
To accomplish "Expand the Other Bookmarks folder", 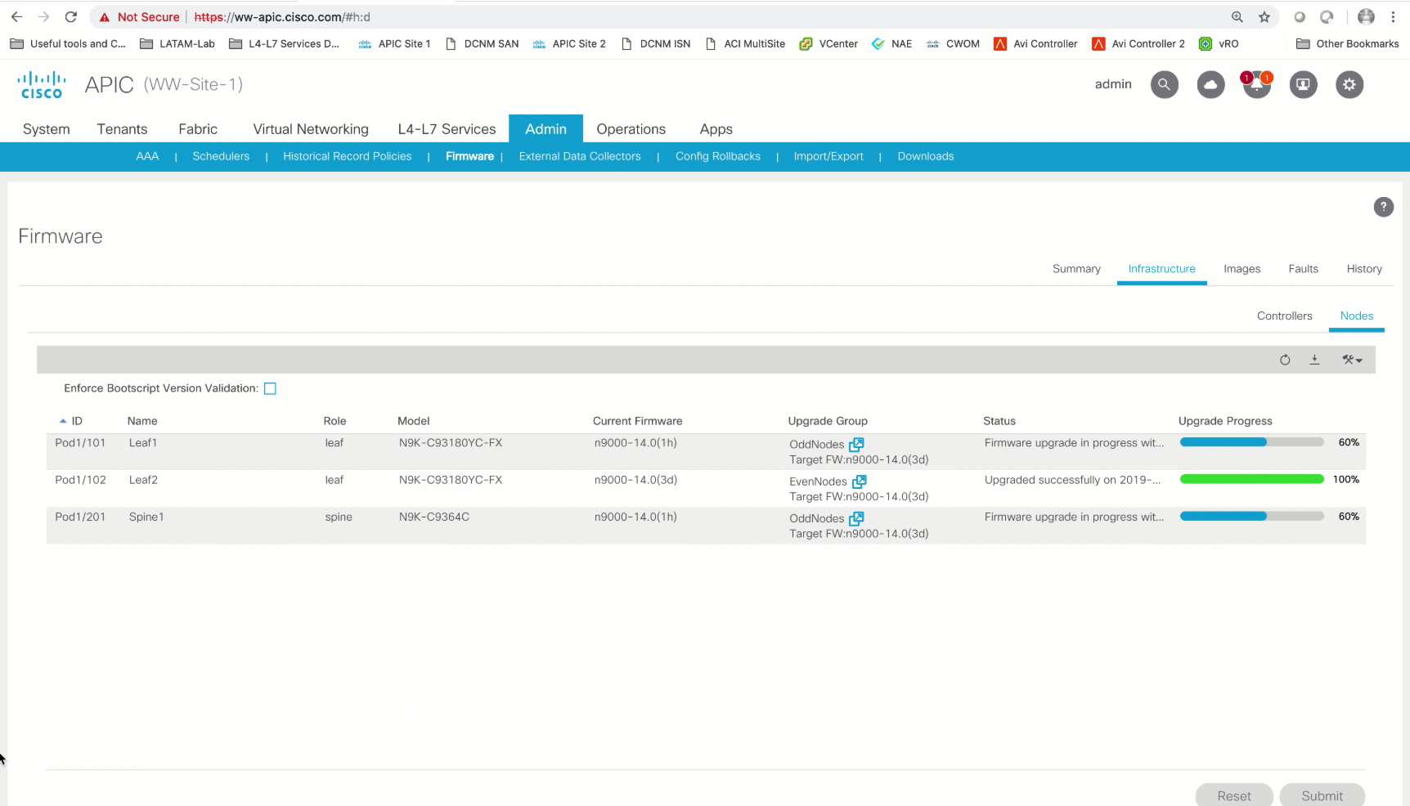I will (x=1347, y=43).
